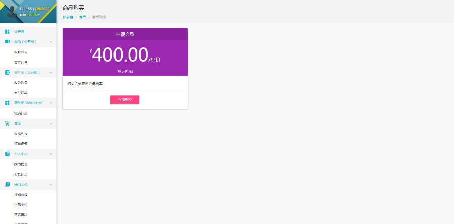Open 订单记录 in the sidebar menu
The height and width of the screenshot is (224, 454).
click(x=21, y=144)
